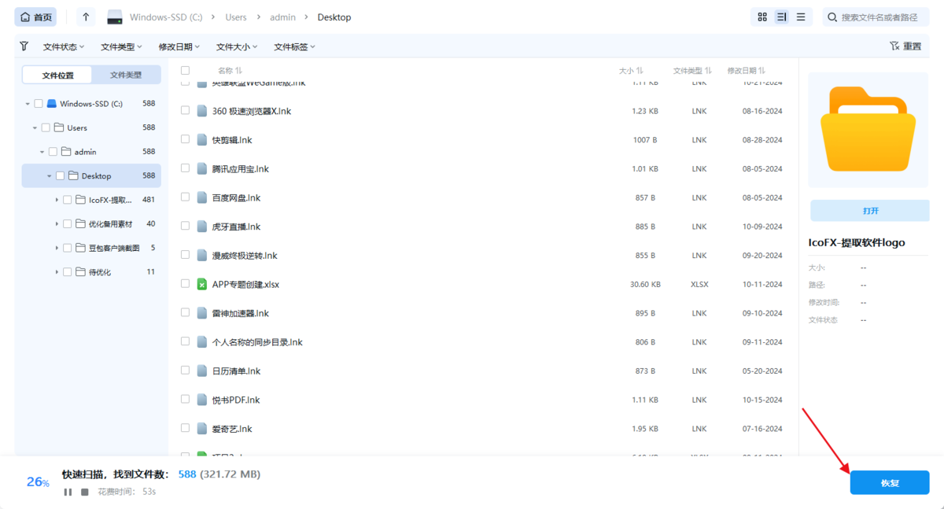
Task: Sort by 大小 column
Action: (631, 71)
